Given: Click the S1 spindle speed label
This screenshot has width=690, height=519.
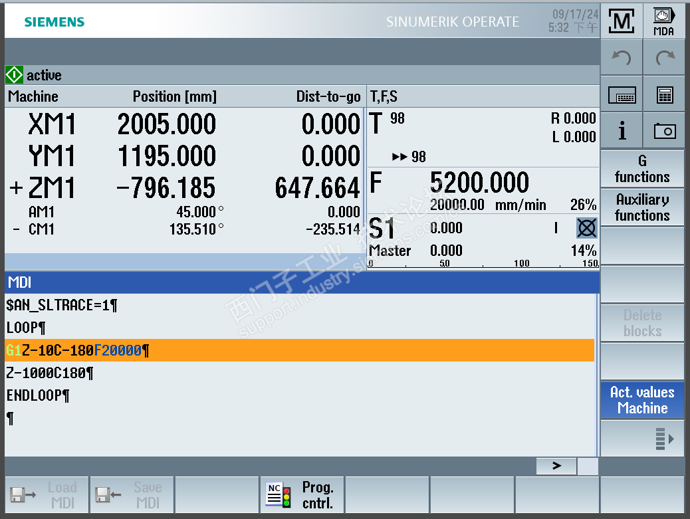Looking at the screenshot, I should click(x=382, y=229).
